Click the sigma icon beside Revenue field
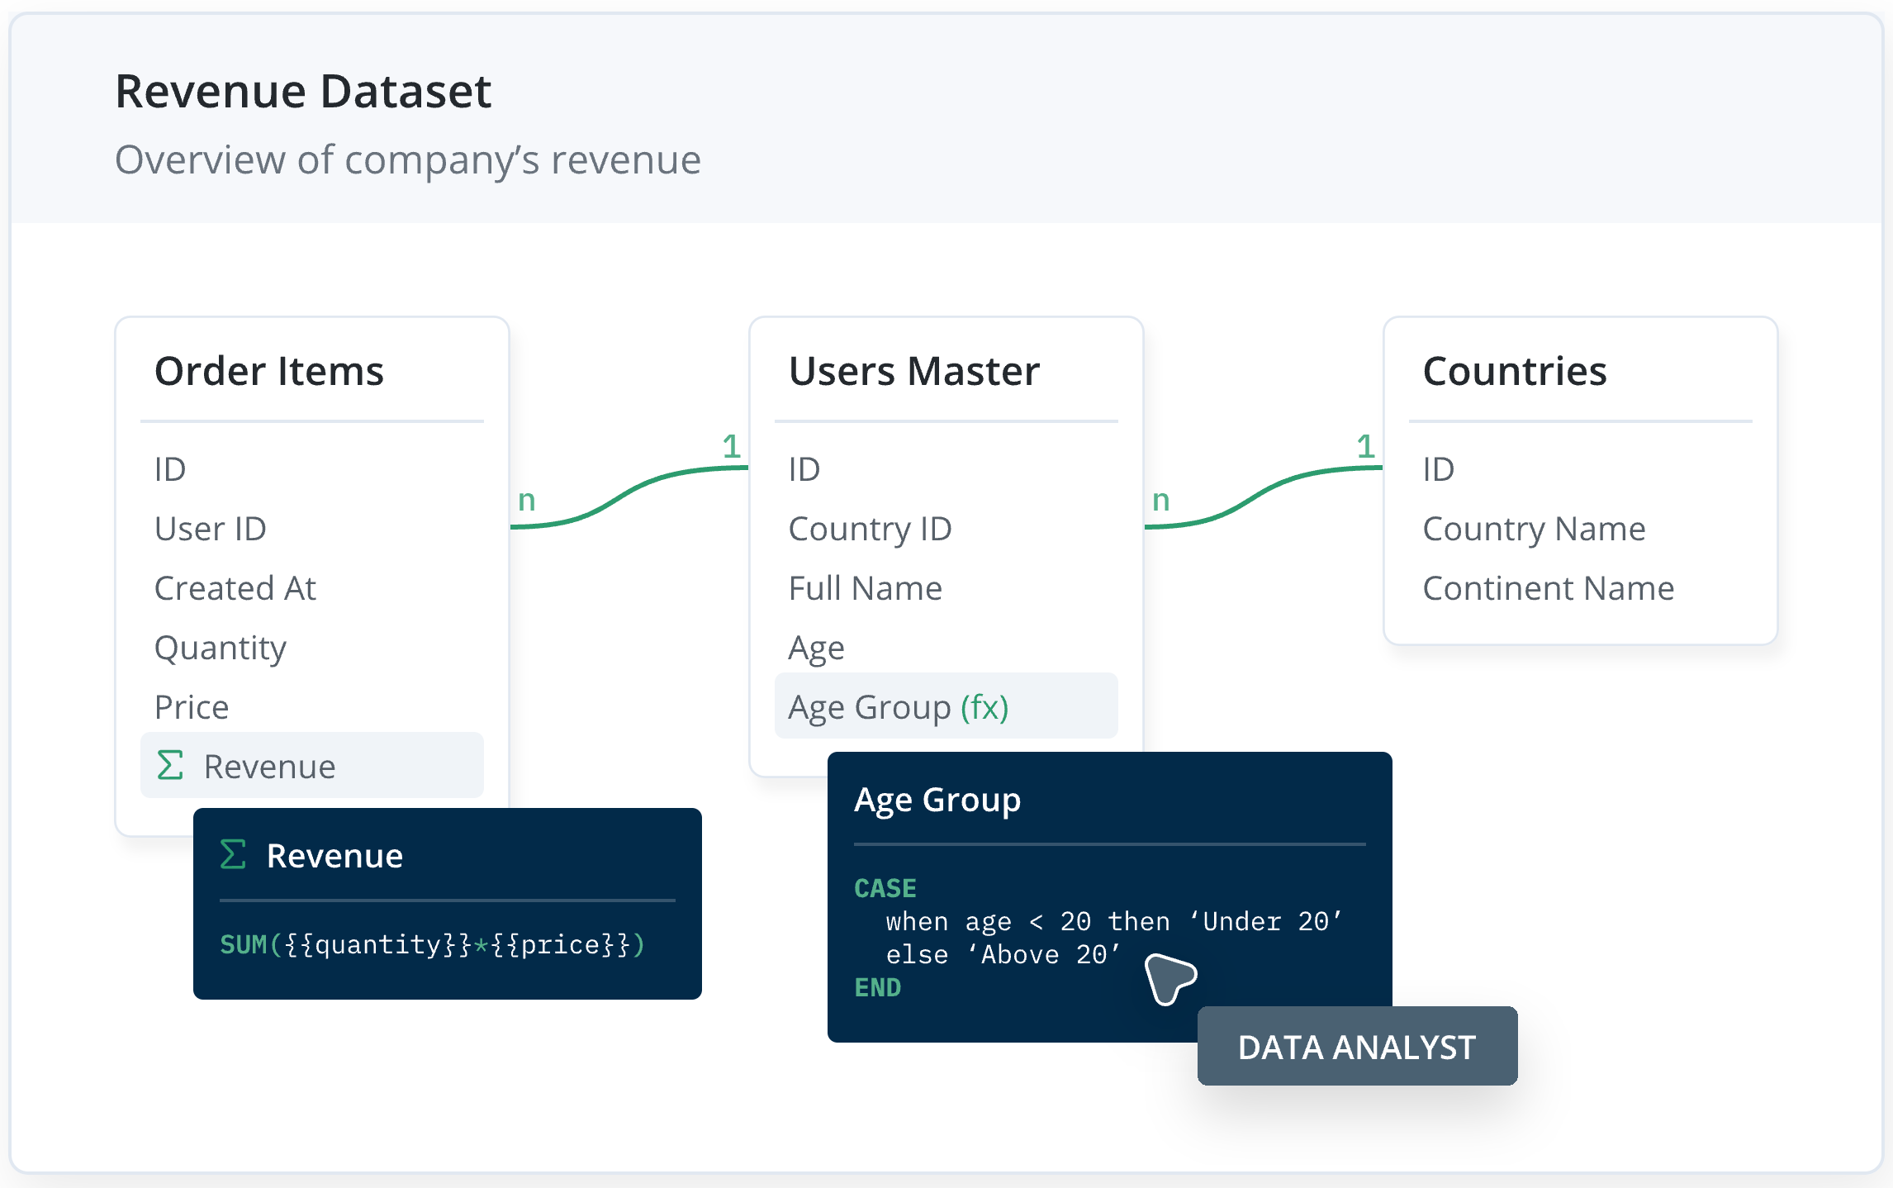 170,765
